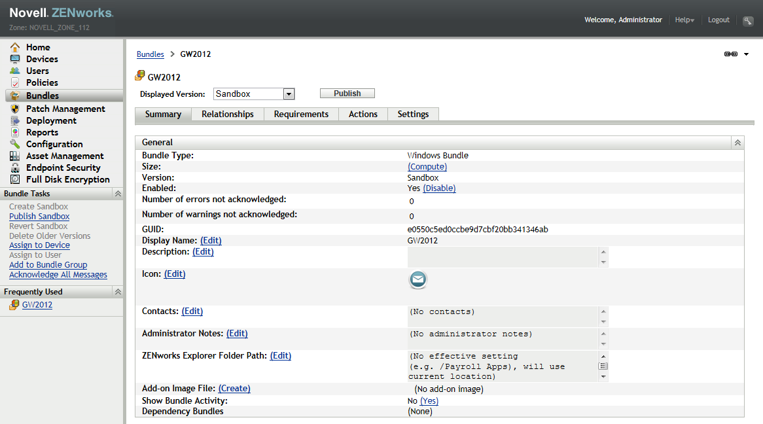The width and height of the screenshot is (763, 424).
Task: Open the Help menu in the top bar
Action: (x=683, y=20)
